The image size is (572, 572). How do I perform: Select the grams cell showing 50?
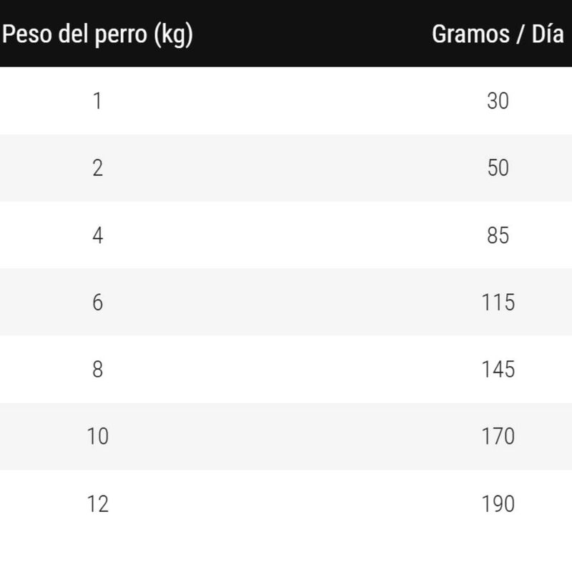coord(498,168)
